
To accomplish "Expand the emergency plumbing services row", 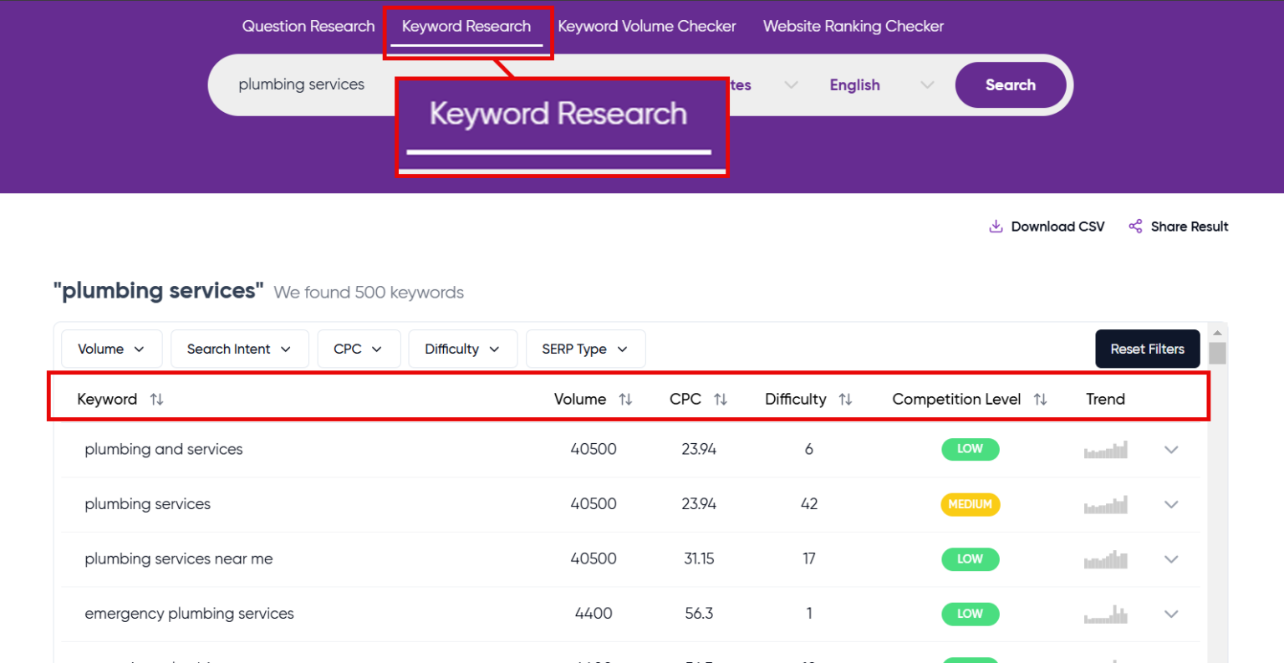I will (x=1171, y=614).
